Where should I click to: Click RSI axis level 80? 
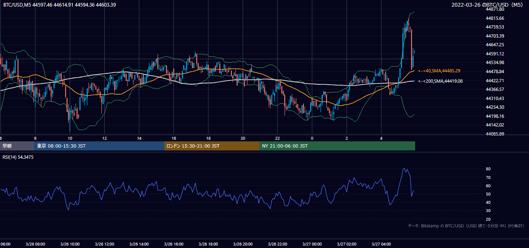[488, 169]
